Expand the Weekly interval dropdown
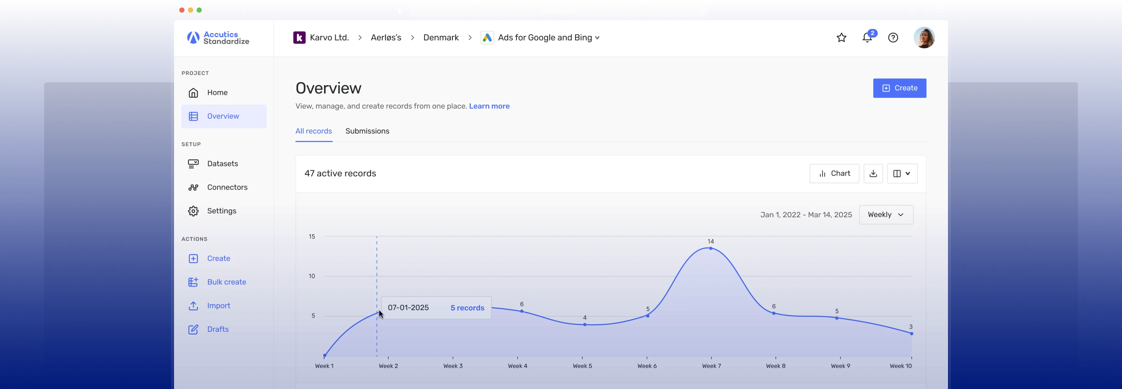1122x389 pixels. coord(886,215)
